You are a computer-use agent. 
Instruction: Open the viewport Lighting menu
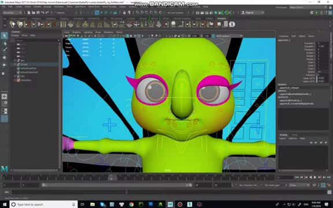(88, 32)
